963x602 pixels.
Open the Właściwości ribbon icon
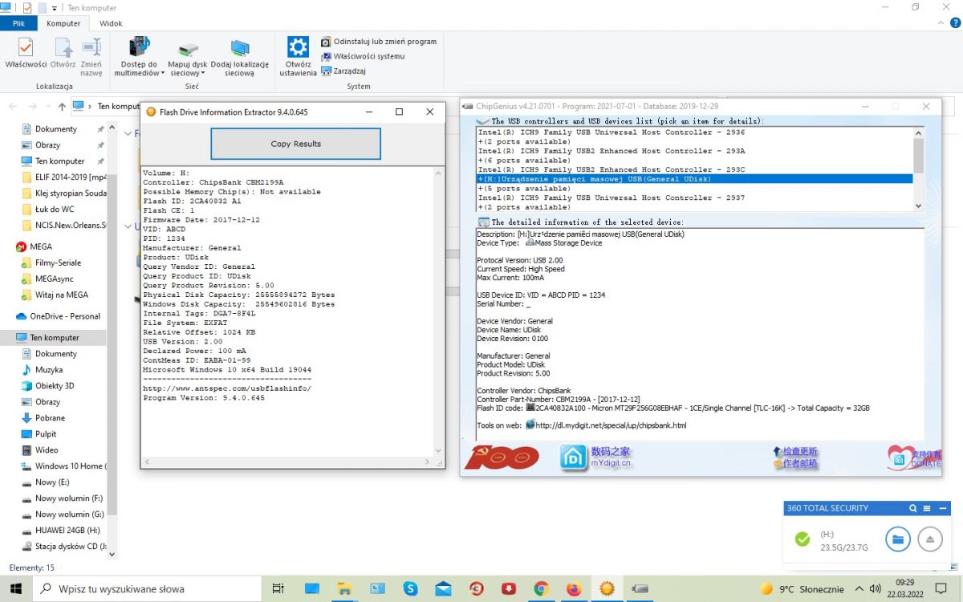[x=26, y=53]
